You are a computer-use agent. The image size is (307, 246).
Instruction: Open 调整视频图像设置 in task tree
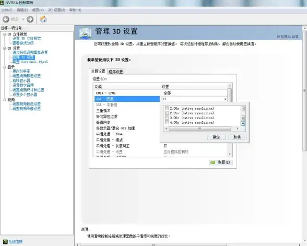27,109
